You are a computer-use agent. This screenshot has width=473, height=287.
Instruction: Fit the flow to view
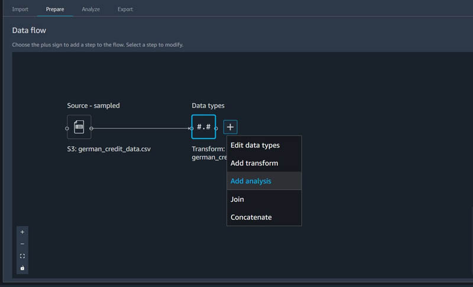22,256
